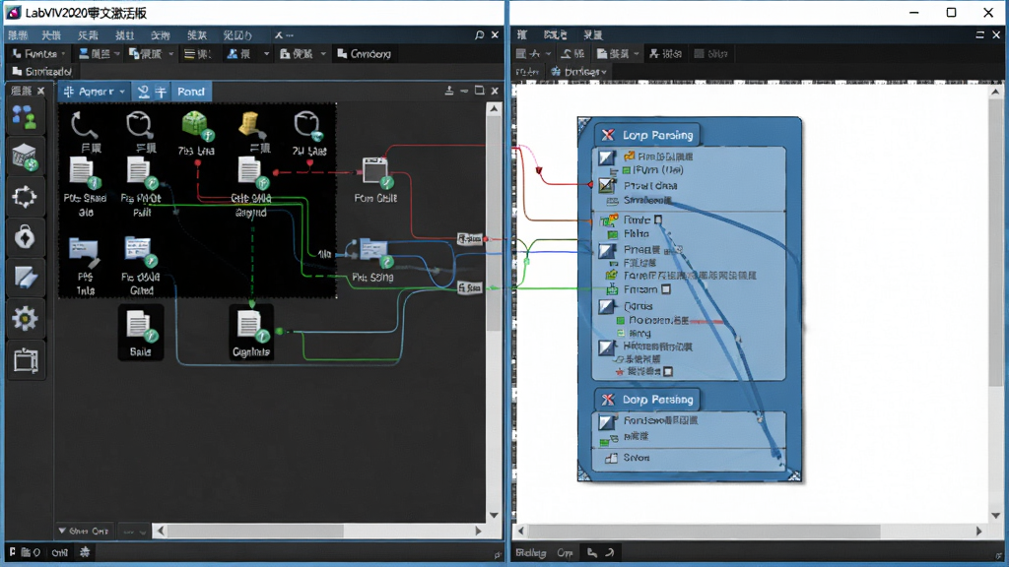This screenshot has height=567, width=1009.
Task: Click search magnifier in left menu bar
Action: click(x=480, y=34)
